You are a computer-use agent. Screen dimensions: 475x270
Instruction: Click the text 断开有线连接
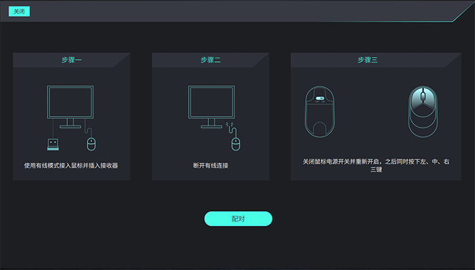(210, 166)
